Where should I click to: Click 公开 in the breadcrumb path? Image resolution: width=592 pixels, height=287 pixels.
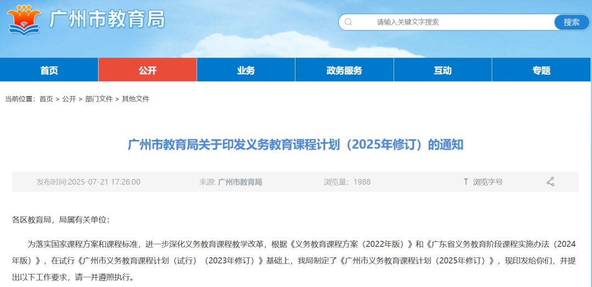69,99
